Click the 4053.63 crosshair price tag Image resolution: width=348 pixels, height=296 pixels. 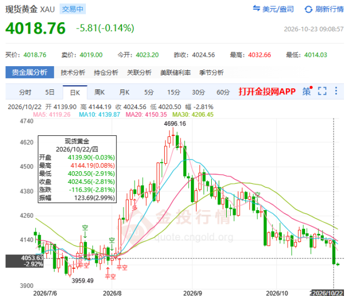click(24, 261)
